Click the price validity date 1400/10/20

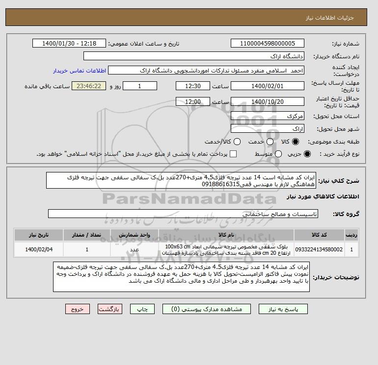[268, 101]
